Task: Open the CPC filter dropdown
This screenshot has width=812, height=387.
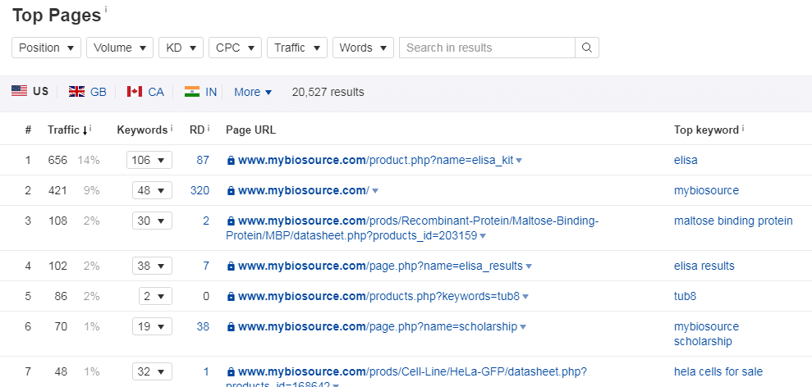Action: click(x=235, y=48)
